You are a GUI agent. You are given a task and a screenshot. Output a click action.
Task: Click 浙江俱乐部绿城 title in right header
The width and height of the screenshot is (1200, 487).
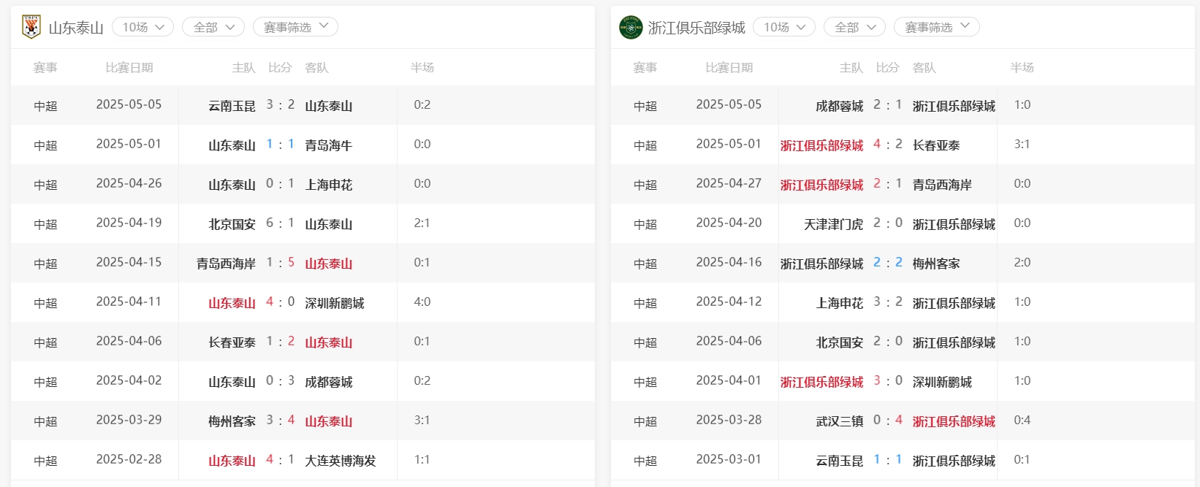(x=696, y=28)
